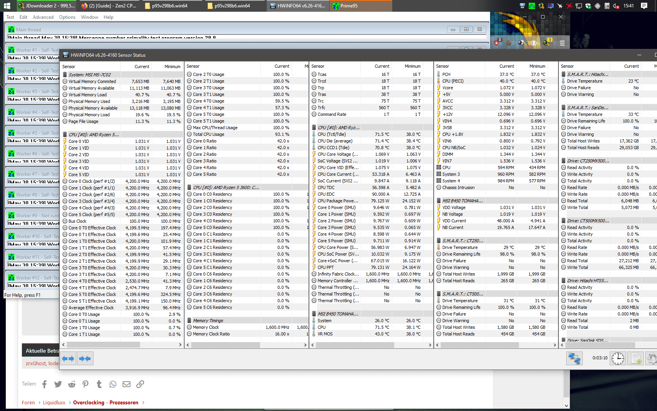Viewport: 657px width, 411px height.
Task: Open the Options menu in Prime95
Action: pos(67,17)
